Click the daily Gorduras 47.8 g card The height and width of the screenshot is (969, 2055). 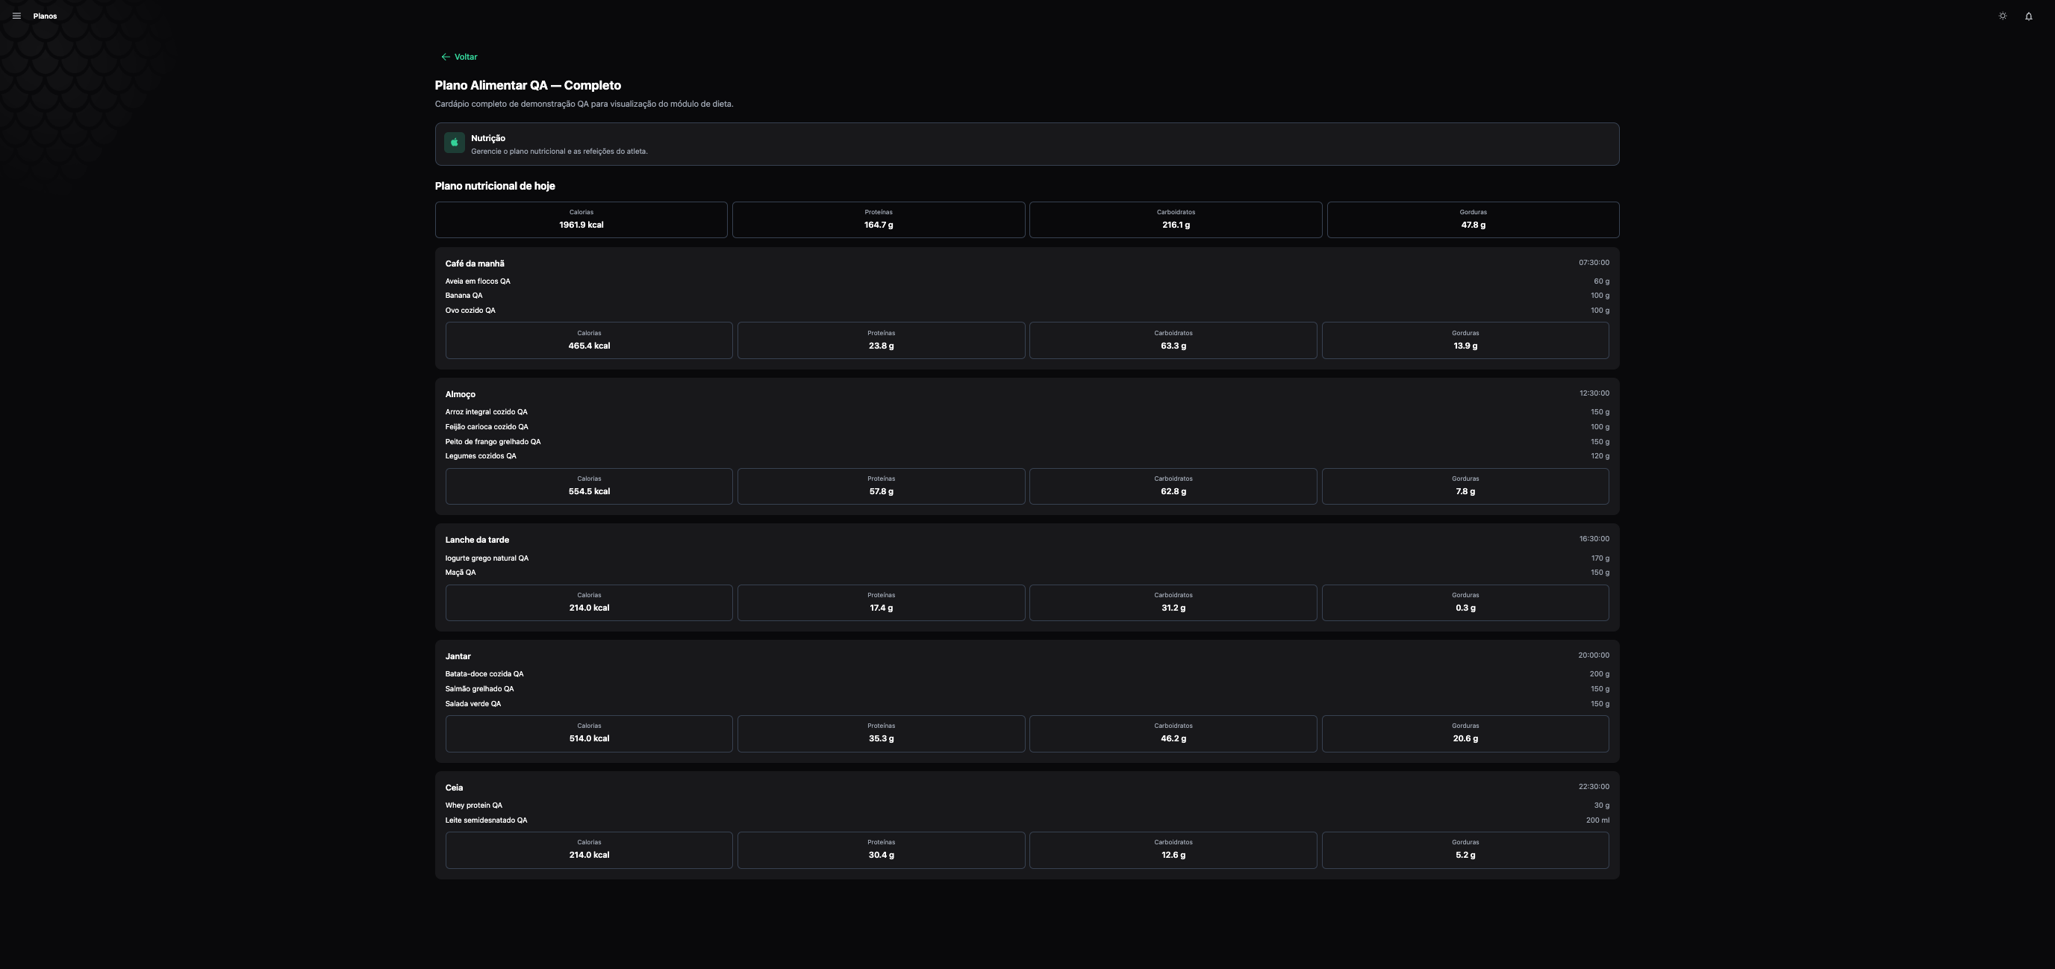tap(1473, 219)
